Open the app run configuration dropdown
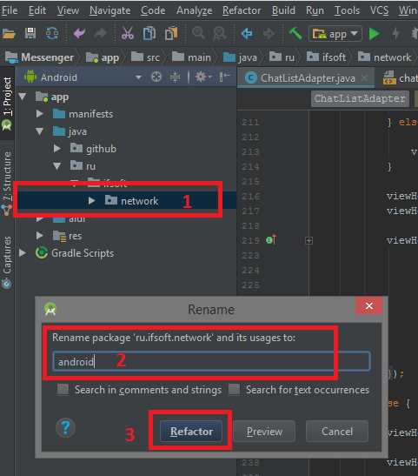 click(x=335, y=33)
